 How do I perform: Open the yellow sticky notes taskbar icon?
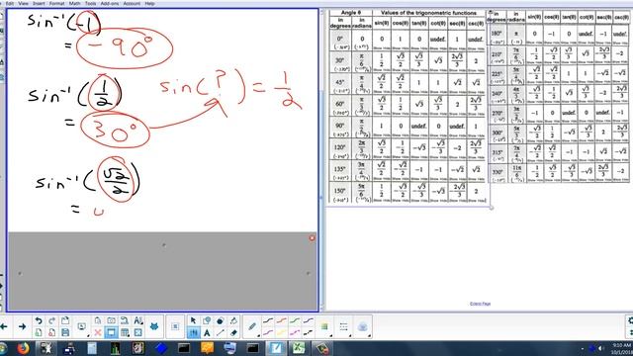207,348
